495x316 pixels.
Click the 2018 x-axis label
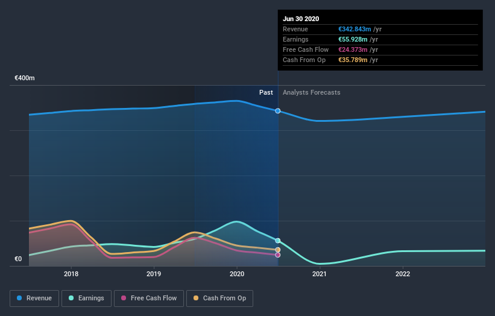(x=71, y=274)
